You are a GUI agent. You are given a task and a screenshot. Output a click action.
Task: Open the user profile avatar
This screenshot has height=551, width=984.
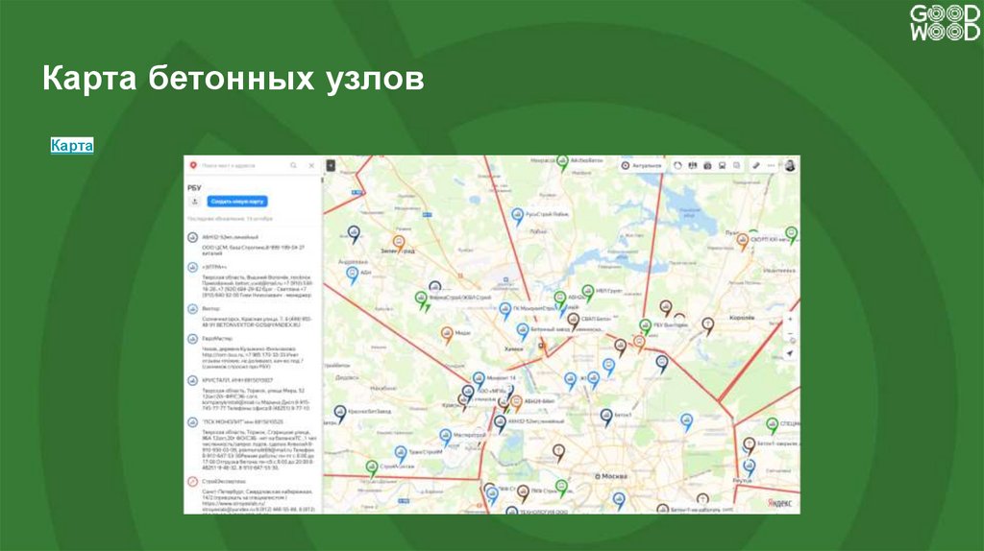(x=790, y=165)
